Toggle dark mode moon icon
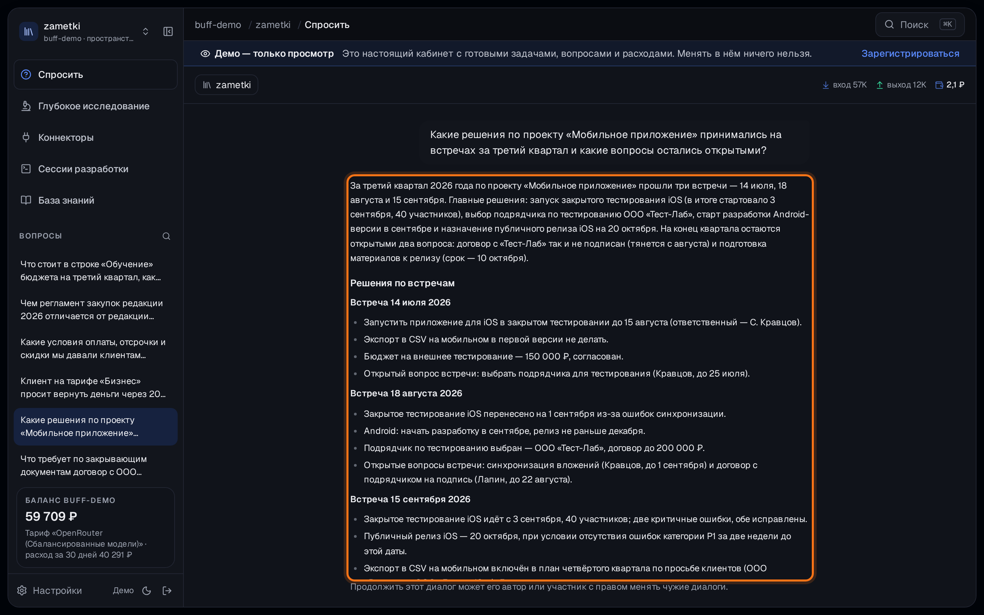 pos(147,591)
